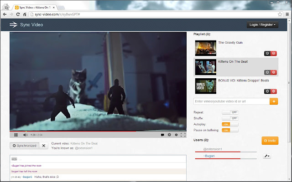Toggle video captions icon

point(162,135)
